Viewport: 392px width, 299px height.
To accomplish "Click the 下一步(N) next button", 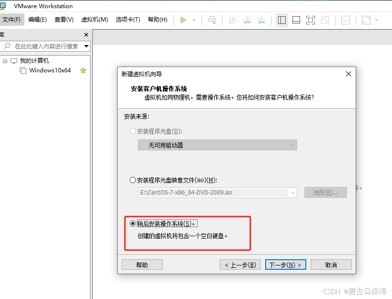I will coord(285,264).
